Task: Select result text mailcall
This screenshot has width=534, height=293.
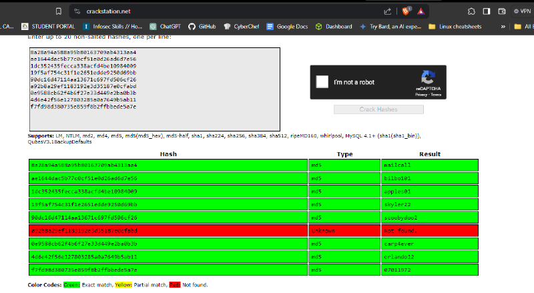Action: [397, 166]
